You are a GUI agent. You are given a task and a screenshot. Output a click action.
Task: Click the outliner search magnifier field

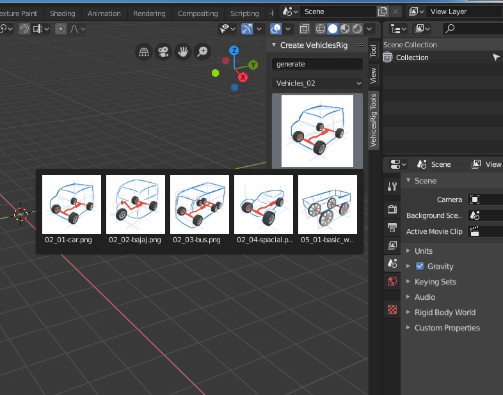coord(472,29)
